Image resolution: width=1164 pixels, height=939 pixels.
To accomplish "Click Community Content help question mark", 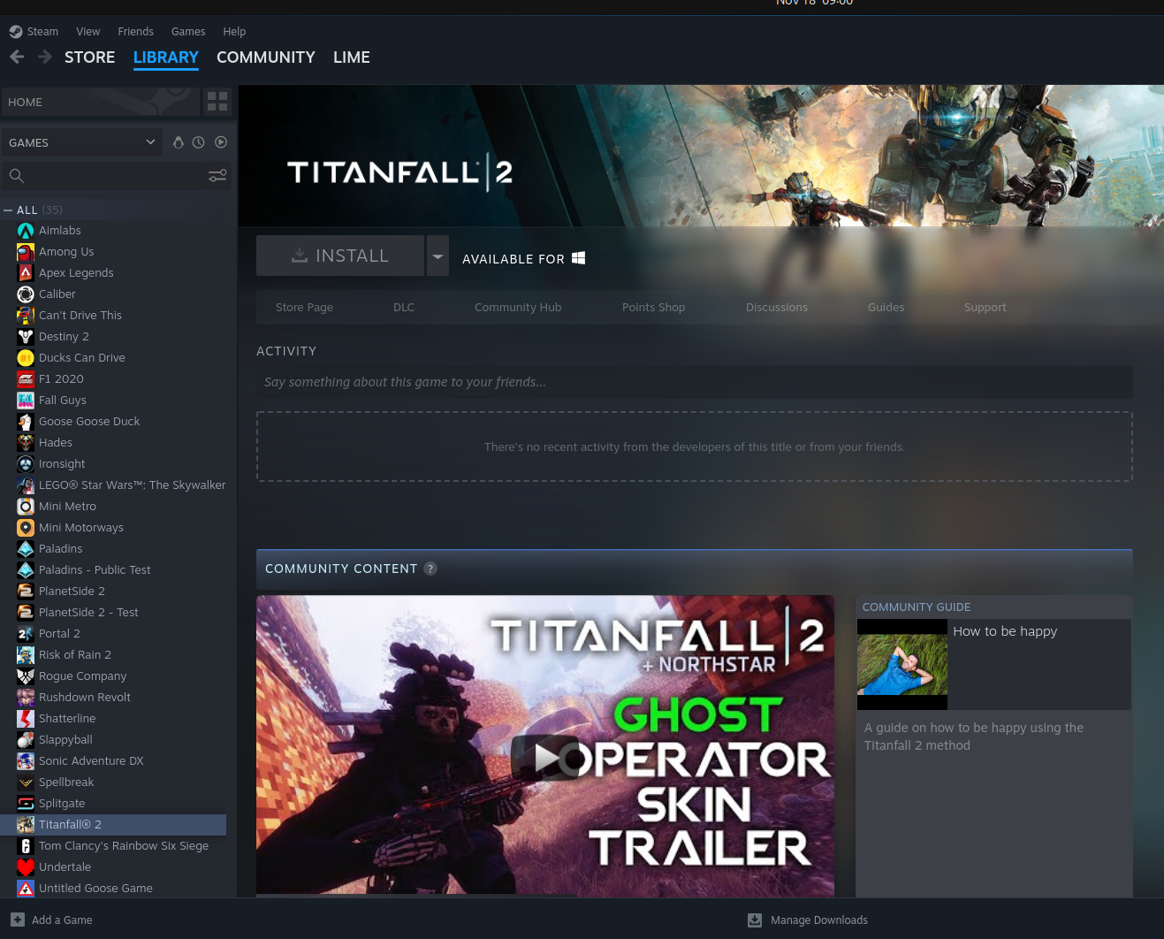I will 430,569.
